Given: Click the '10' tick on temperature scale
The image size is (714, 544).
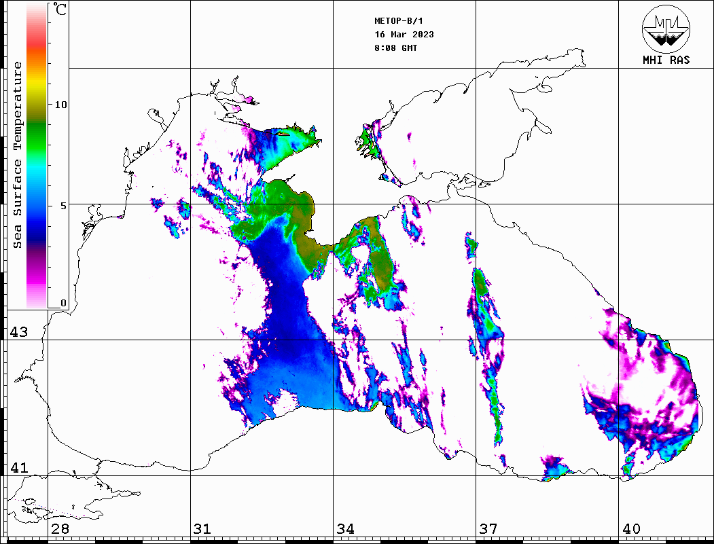Looking at the screenshot, I should coord(60,105).
